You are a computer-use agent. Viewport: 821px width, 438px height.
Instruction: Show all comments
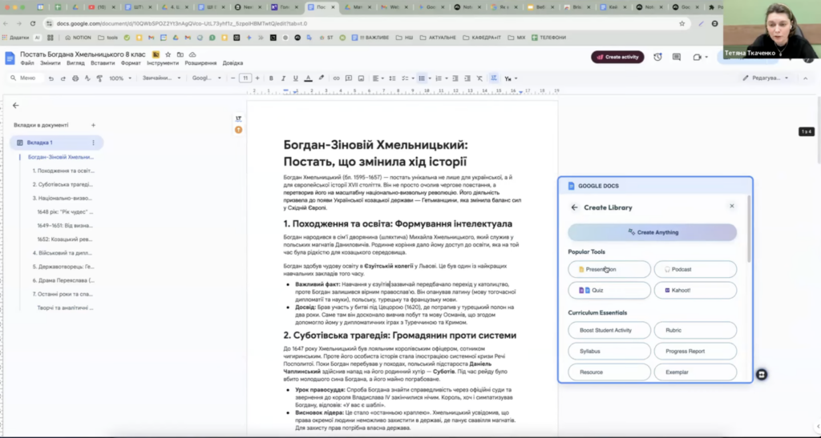coord(677,57)
